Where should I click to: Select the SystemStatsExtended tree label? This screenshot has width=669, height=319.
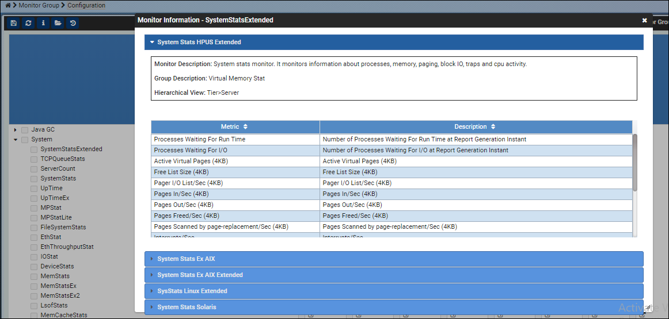click(71, 149)
